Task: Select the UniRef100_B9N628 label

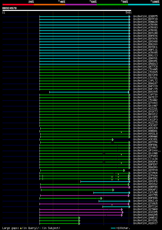Action: pos(145,22)
